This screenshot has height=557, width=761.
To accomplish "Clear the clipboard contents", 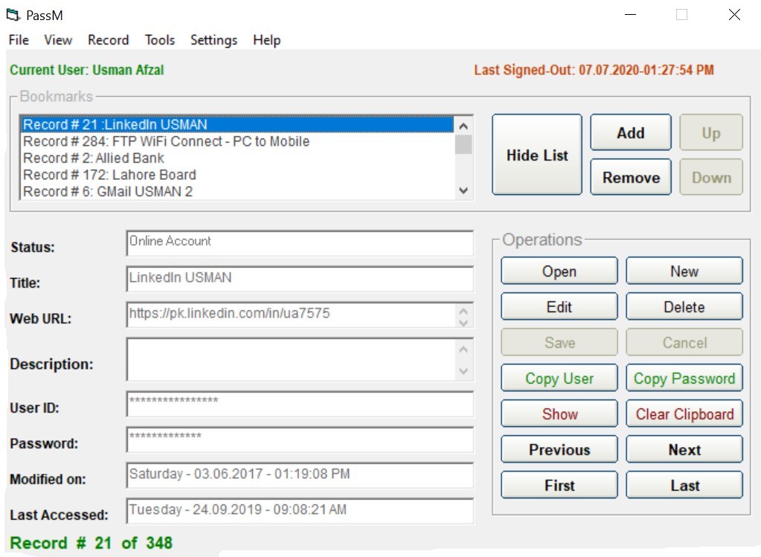I will (x=684, y=414).
